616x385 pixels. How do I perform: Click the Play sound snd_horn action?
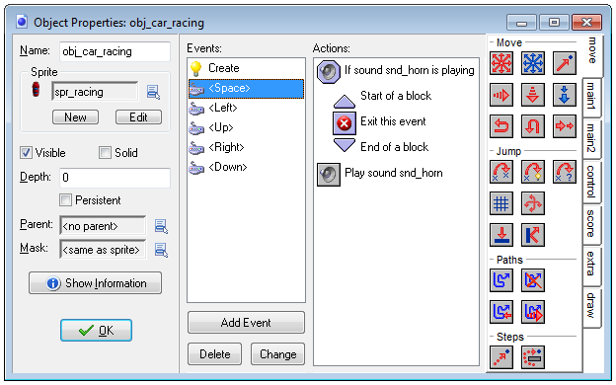[380, 174]
